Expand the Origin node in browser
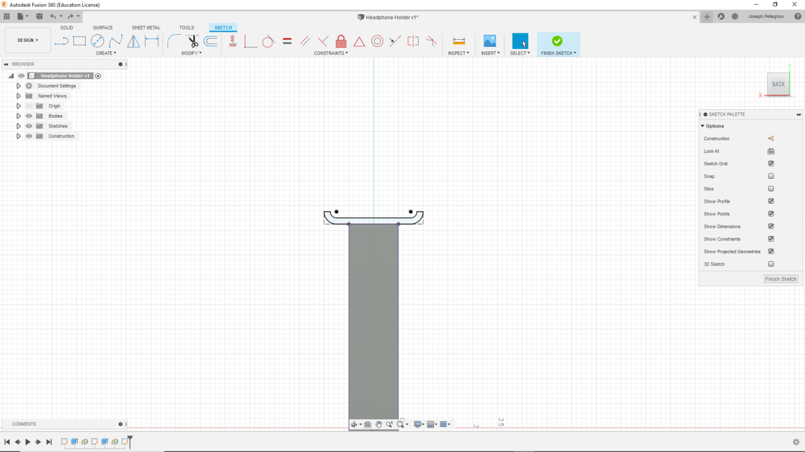Screen dimensions: 805x452 coord(18,105)
